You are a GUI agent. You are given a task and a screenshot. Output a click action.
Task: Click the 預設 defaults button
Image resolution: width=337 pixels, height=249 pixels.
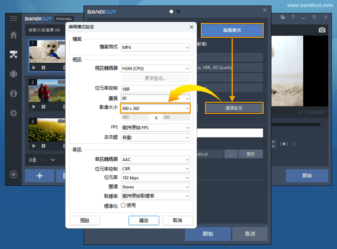coord(84,220)
